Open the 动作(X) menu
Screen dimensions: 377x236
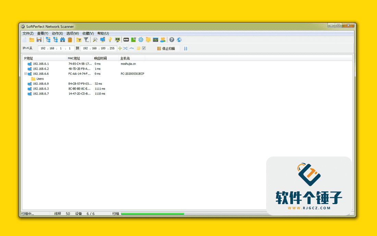coord(57,33)
